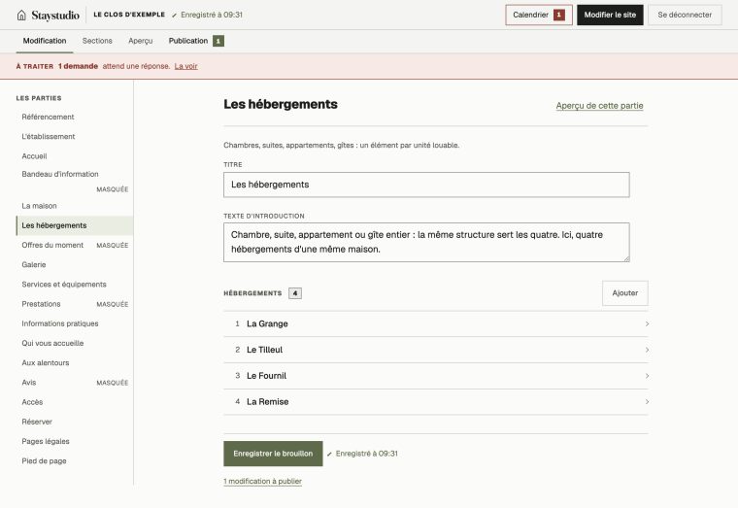This screenshot has width=738, height=508.
Task: Open Aperçu de cette partie link
Action: coord(599,106)
